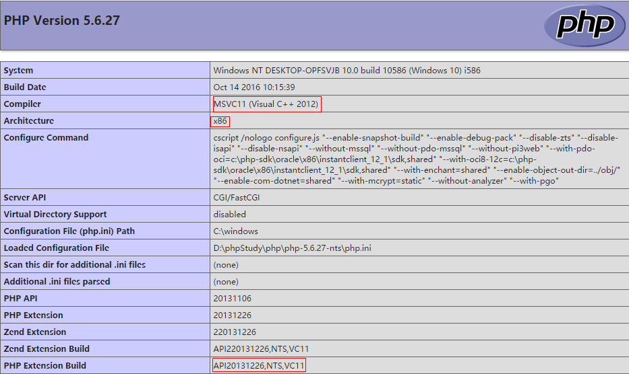Click the PHP Version 5.6.27 heading
The height and width of the screenshot is (374, 629).
[x=62, y=20]
